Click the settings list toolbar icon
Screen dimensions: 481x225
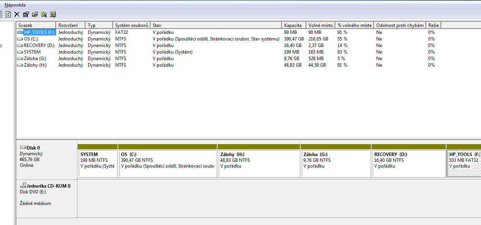click(x=53, y=14)
